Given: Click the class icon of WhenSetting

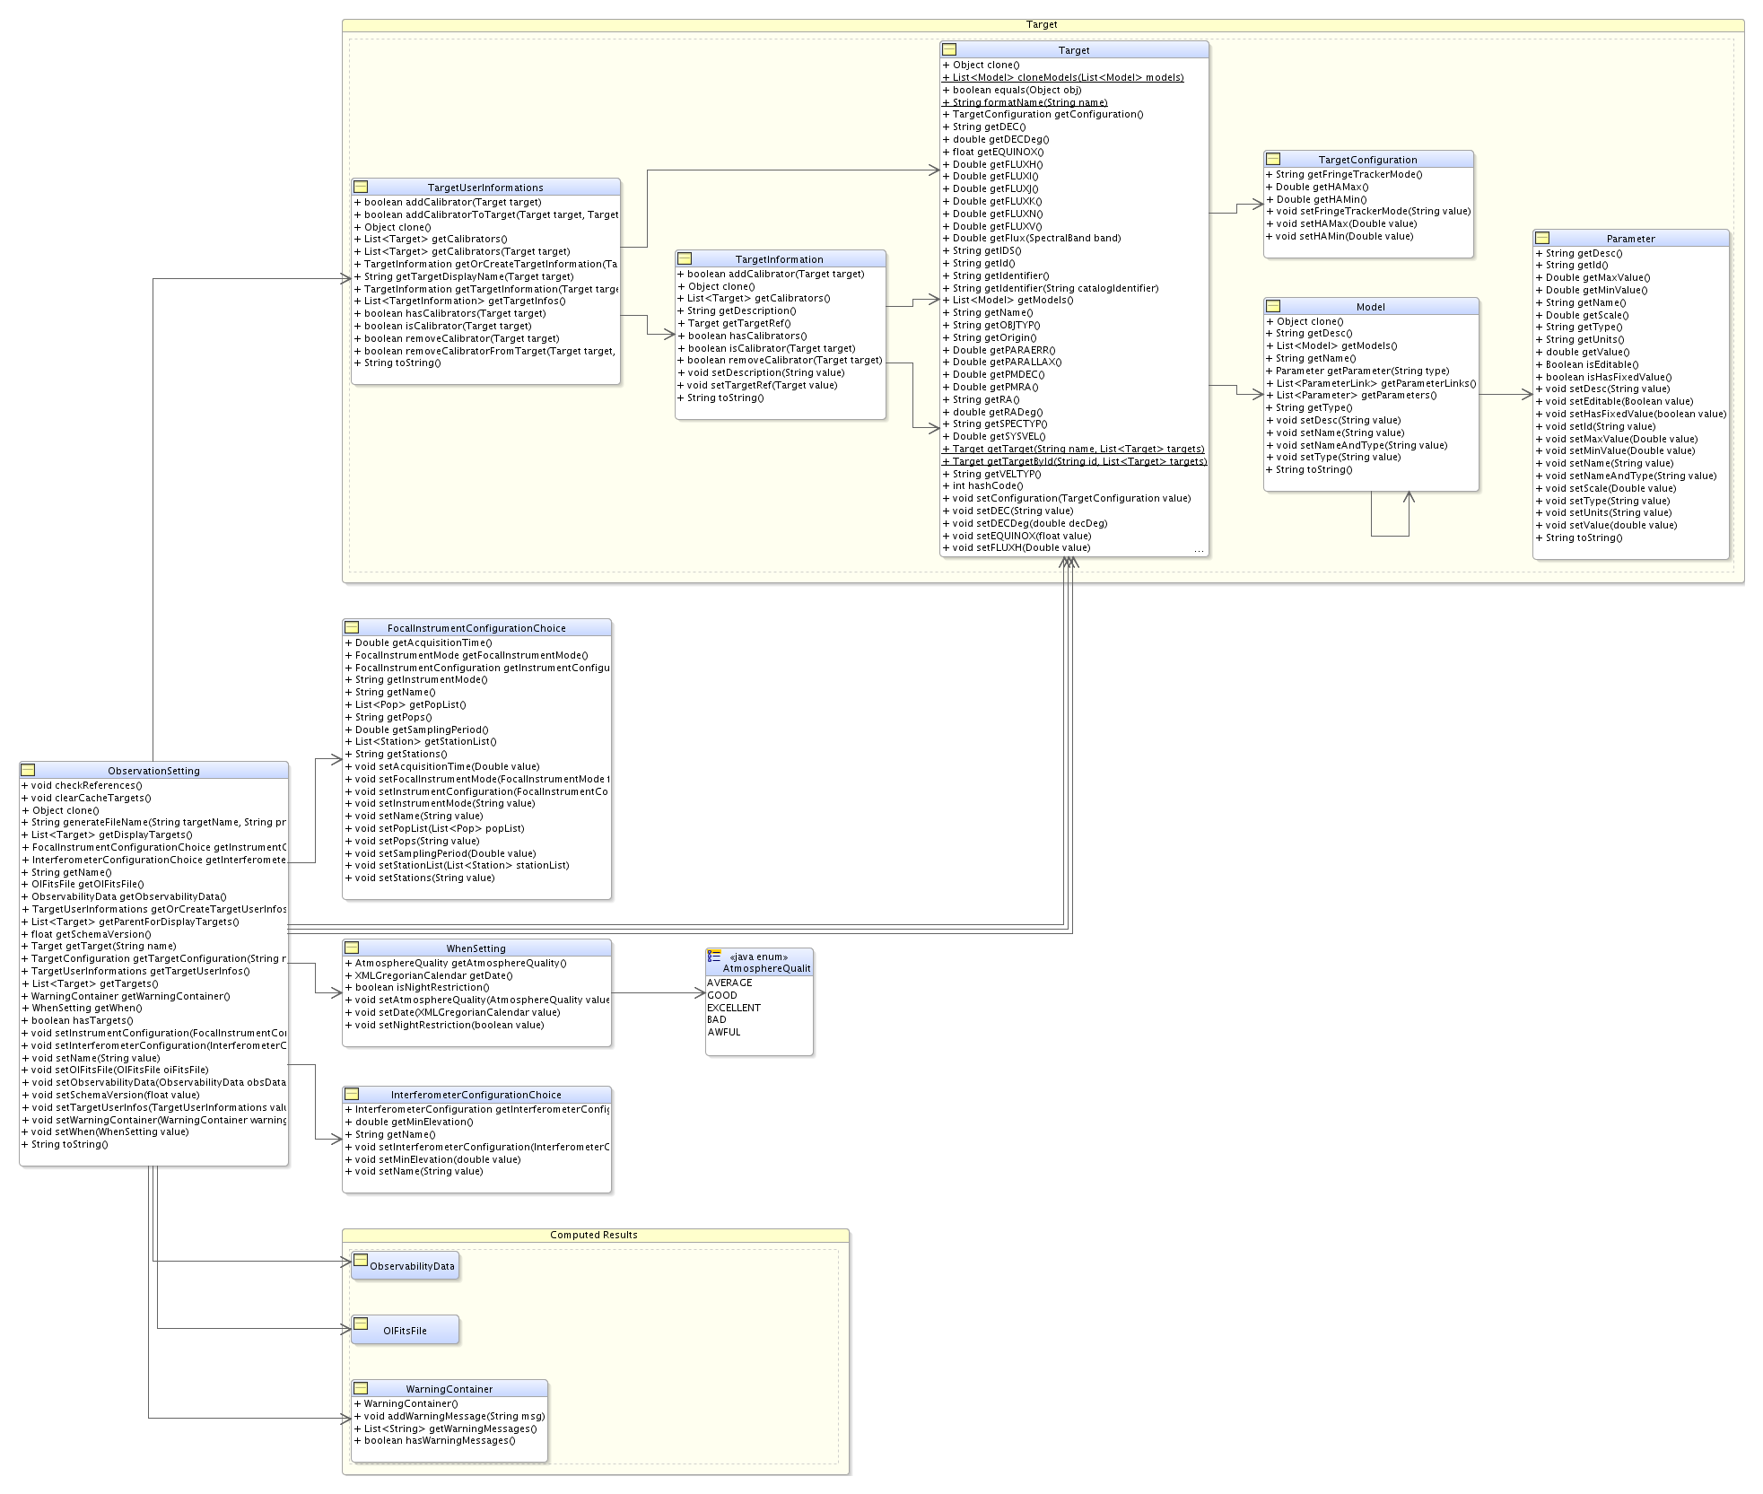Looking at the screenshot, I should pyautogui.click(x=352, y=948).
